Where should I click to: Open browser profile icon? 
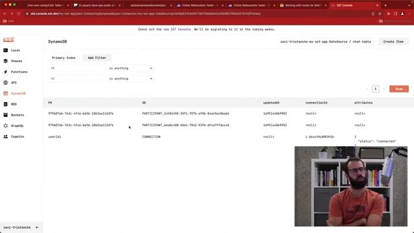(402, 14)
